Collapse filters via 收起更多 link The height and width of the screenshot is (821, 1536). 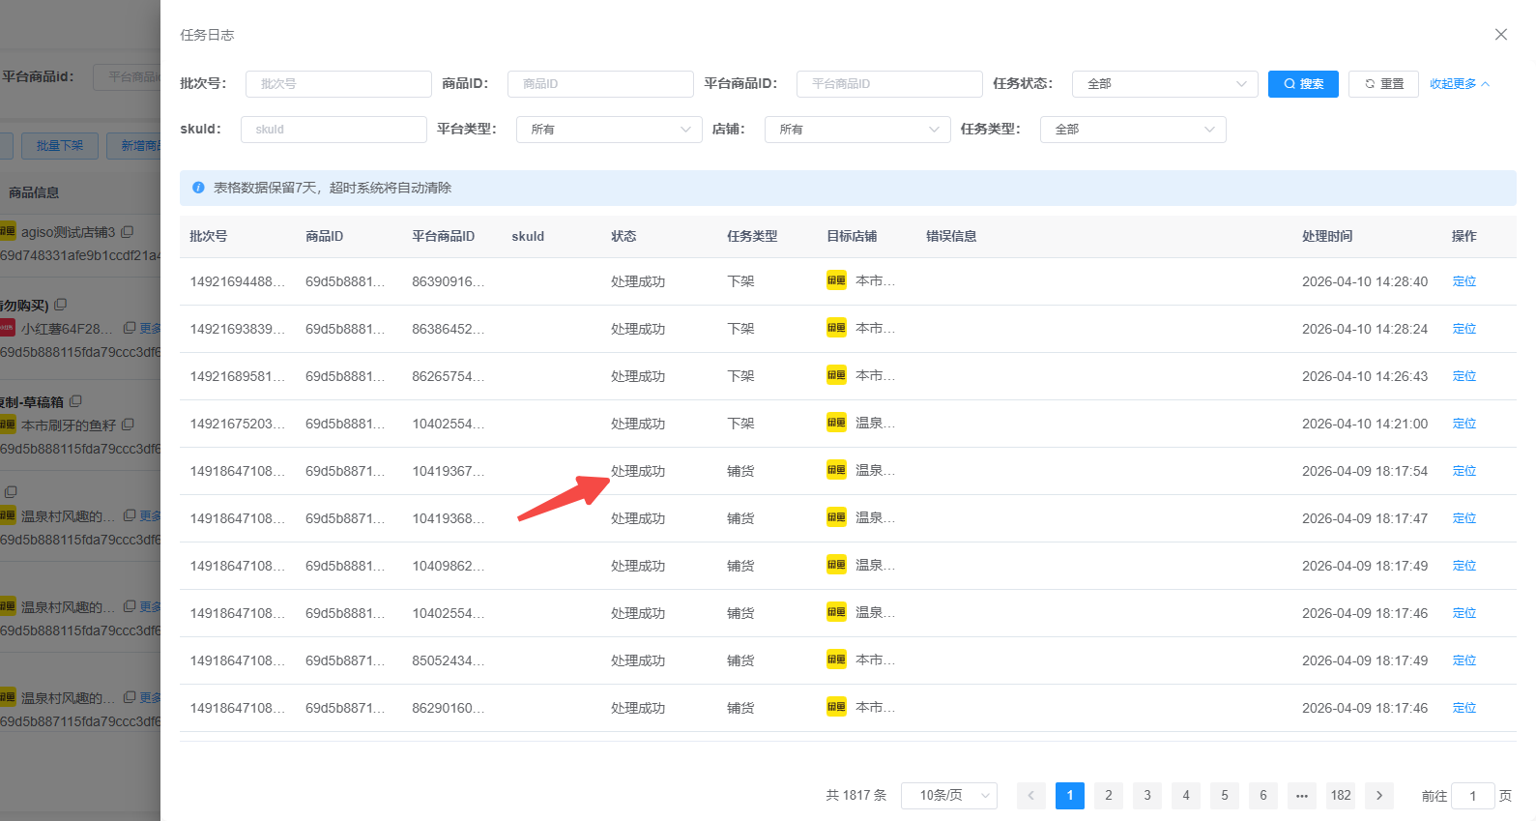tap(1459, 84)
